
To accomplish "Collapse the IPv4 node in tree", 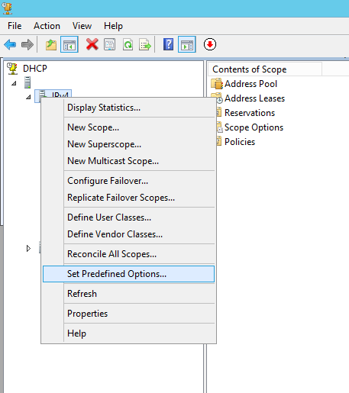I will 28,97.
